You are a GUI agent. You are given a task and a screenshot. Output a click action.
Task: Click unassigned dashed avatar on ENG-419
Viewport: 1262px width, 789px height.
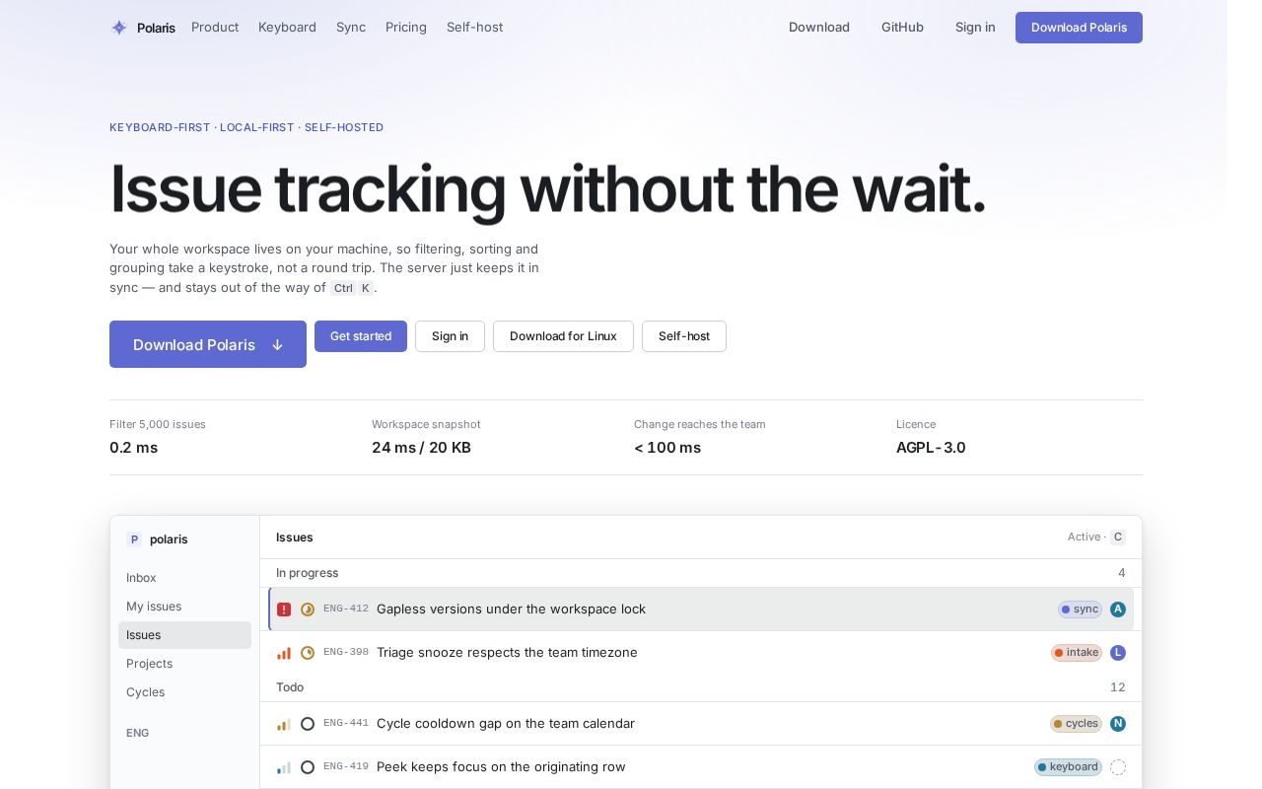point(1118,767)
